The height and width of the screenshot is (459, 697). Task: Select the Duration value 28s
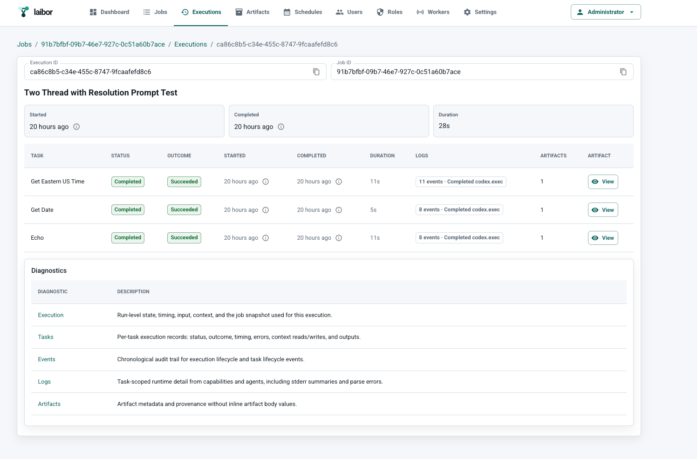(x=444, y=126)
